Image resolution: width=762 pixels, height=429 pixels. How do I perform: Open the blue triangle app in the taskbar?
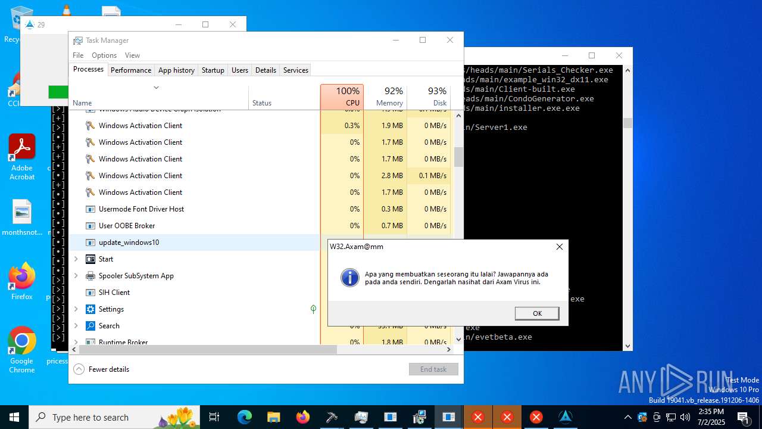[x=566, y=417]
